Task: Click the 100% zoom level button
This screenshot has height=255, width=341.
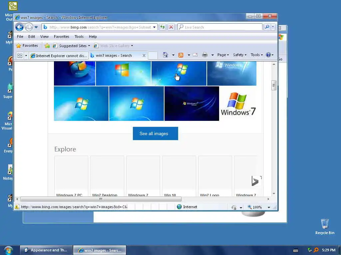Action: click(x=255, y=207)
